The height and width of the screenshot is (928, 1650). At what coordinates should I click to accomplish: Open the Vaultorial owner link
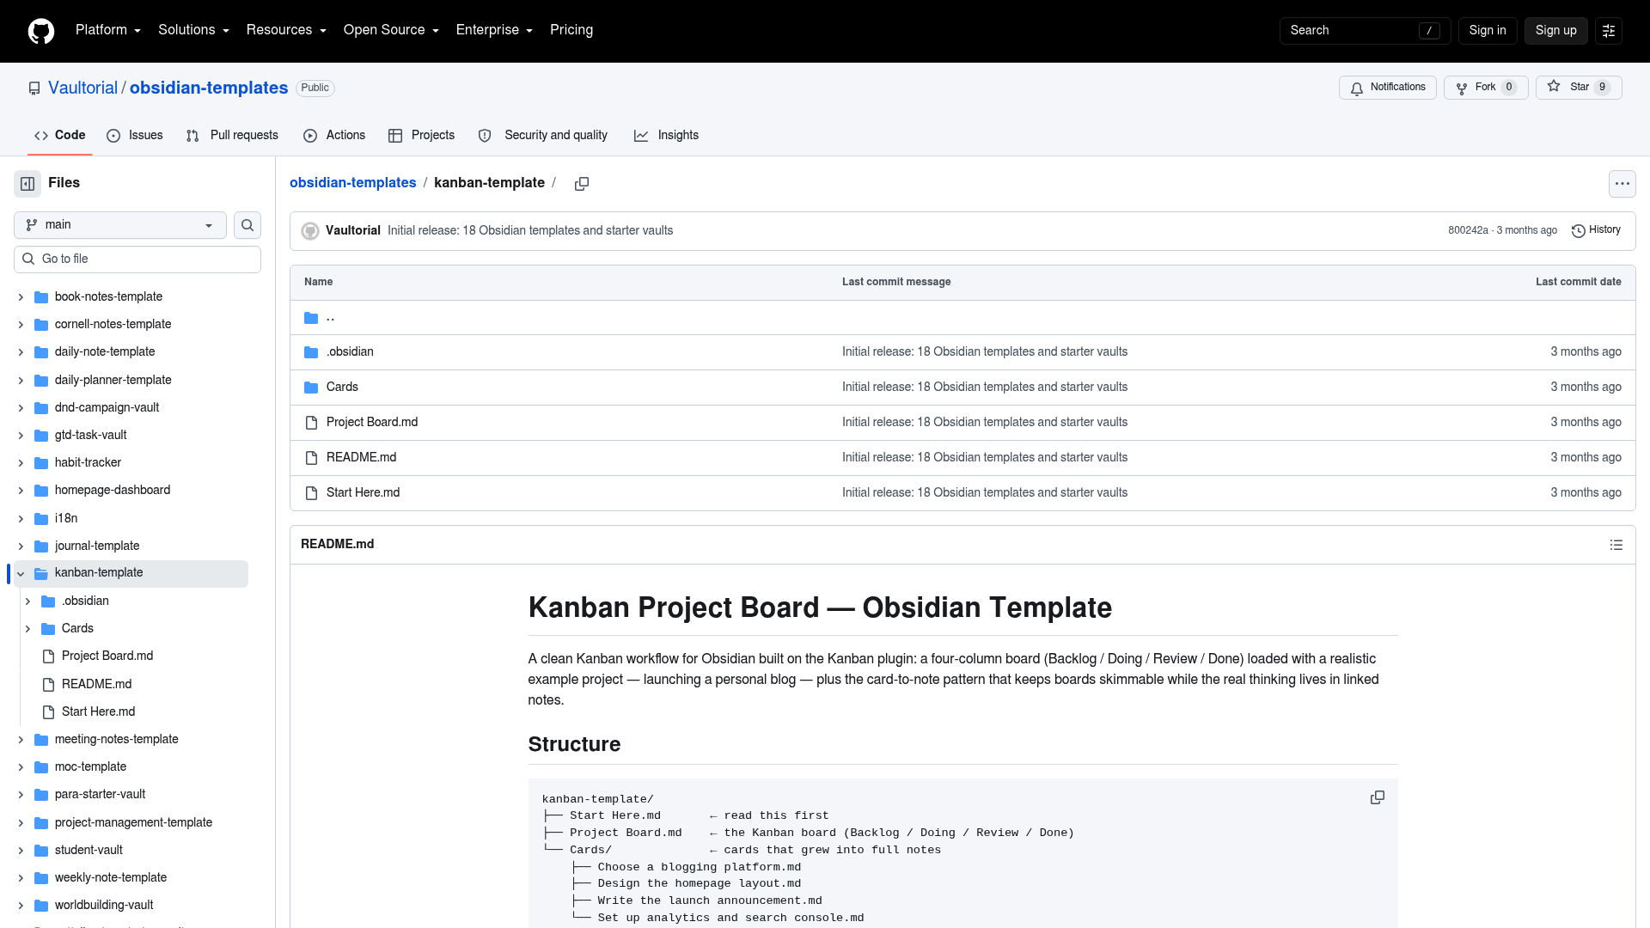coord(82,89)
